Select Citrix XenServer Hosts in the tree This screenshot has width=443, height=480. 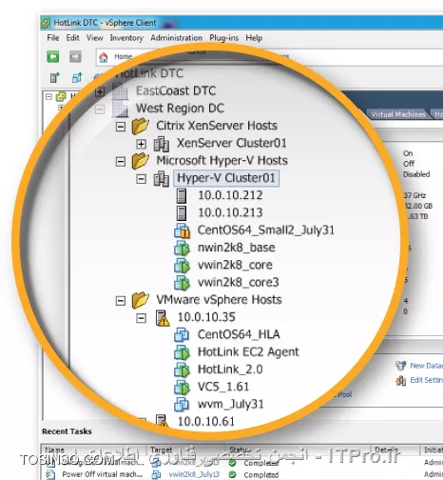click(217, 126)
